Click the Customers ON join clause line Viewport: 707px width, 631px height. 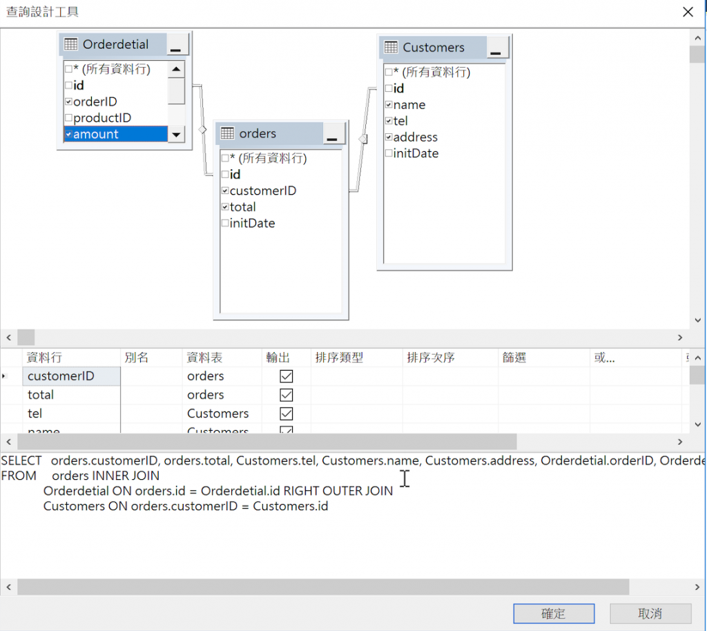pyautogui.click(x=185, y=506)
